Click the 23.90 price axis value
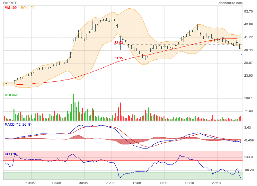The image size is (257, 186). pyautogui.click(x=248, y=76)
